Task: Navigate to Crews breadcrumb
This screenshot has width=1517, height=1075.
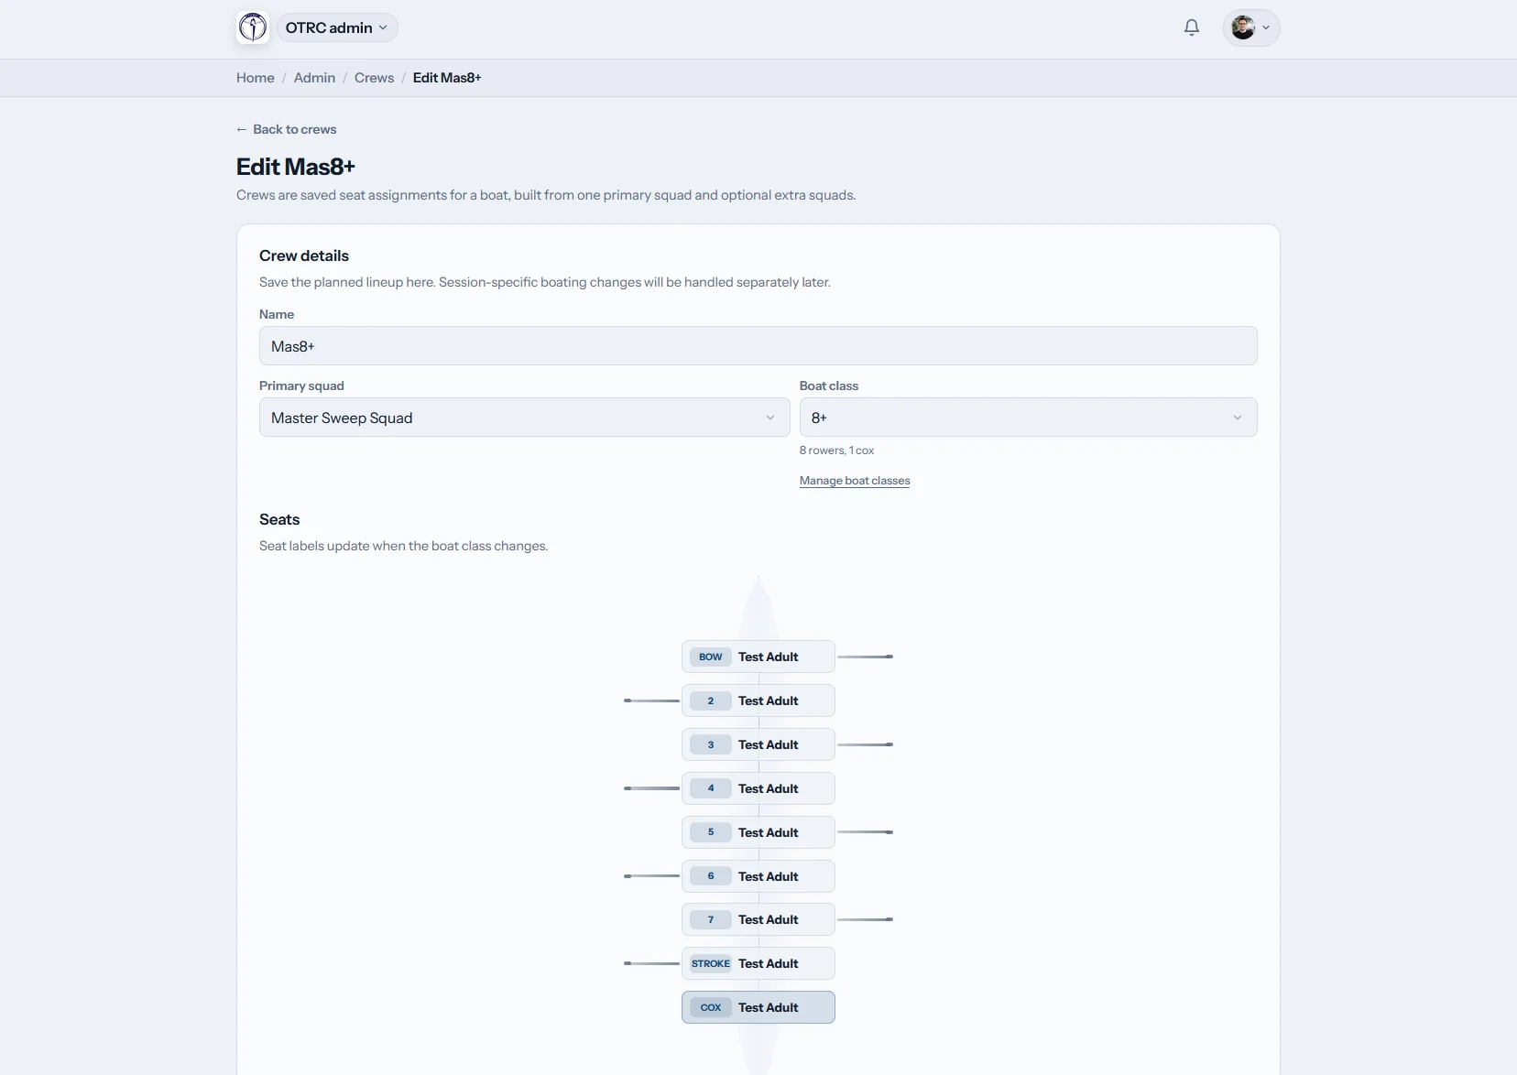Action: [x=374, y=78]
